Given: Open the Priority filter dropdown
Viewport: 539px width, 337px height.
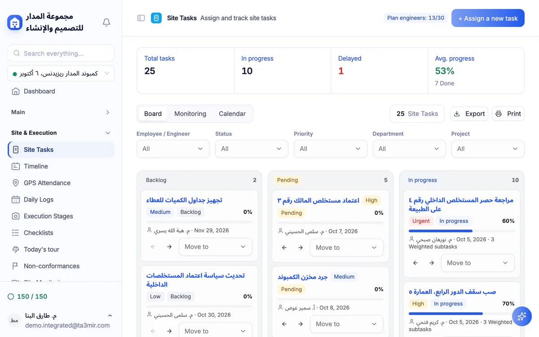Looking at the screenshot, I should pyautogui.click(x=330, y=149).
